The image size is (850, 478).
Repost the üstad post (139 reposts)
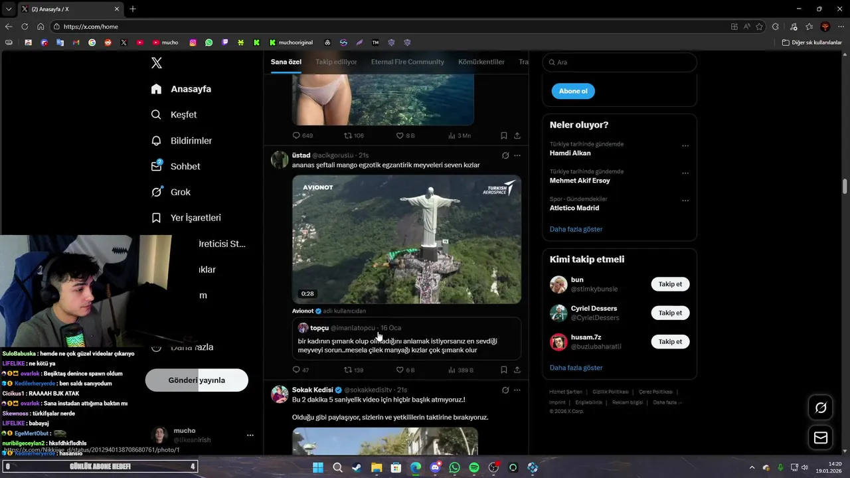pos(353,370)
